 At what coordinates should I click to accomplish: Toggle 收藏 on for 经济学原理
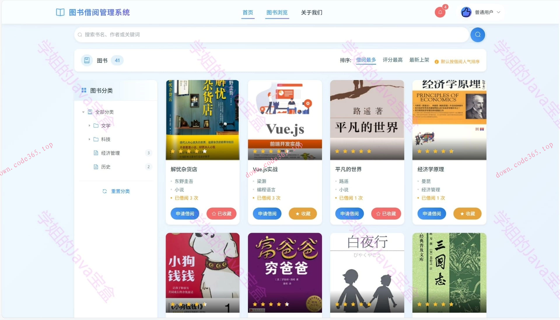[x=467, y=213]
